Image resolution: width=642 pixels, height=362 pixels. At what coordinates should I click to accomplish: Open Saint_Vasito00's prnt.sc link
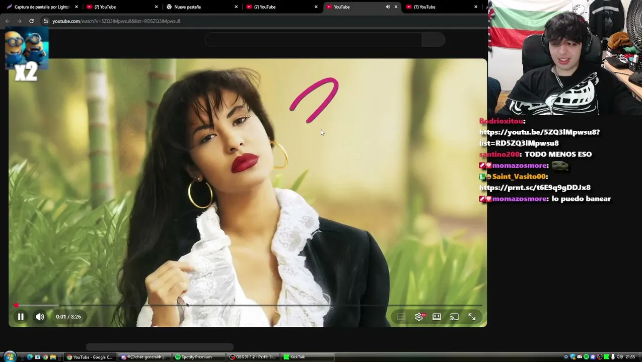[x=535, y=188]
